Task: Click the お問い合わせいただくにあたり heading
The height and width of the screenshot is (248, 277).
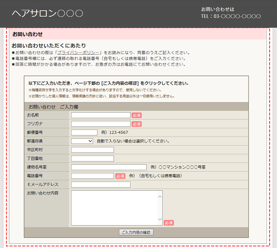Action: [49, 46]
